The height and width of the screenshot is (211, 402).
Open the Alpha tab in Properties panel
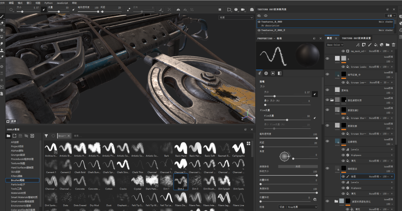266,73
